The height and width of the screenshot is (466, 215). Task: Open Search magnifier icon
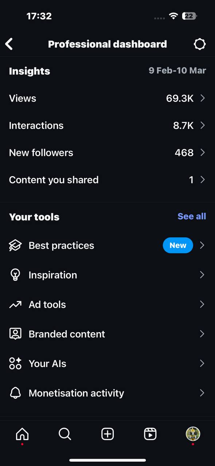[x=65, y=434]
